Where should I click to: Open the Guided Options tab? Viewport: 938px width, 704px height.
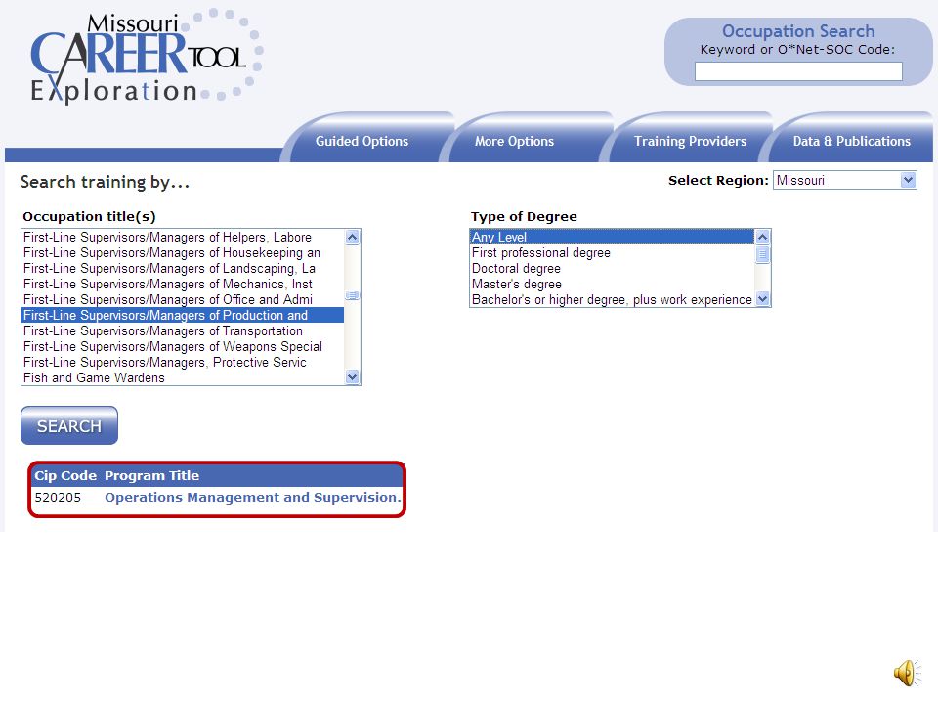click(362, 141)
